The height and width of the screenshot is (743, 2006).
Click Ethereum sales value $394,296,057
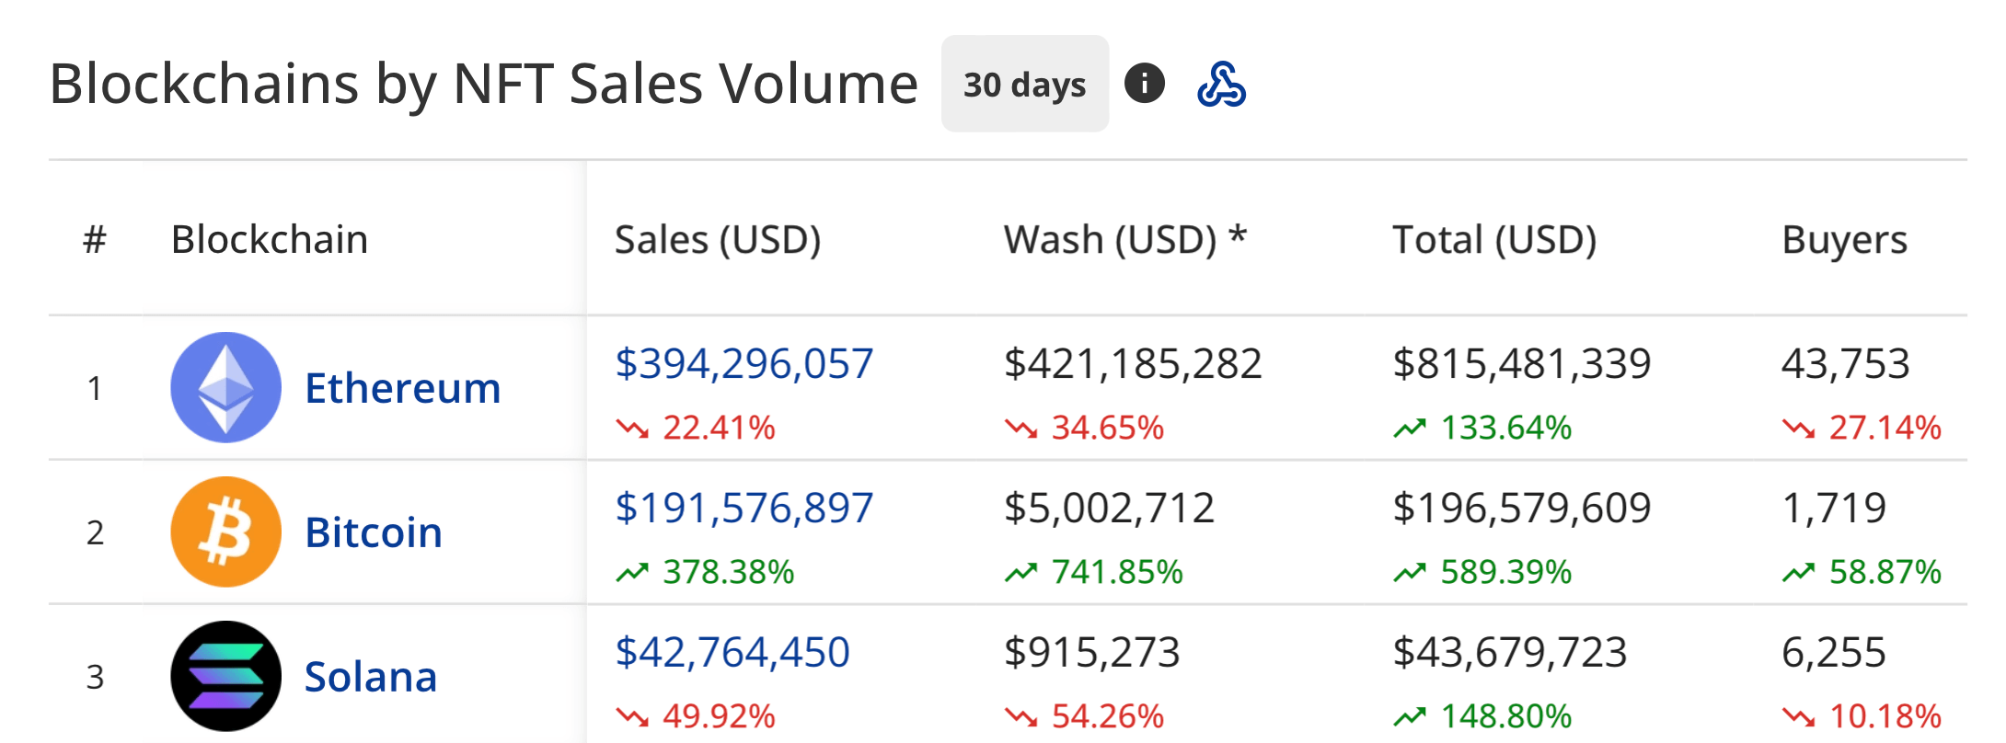click(x=744, y=363)
